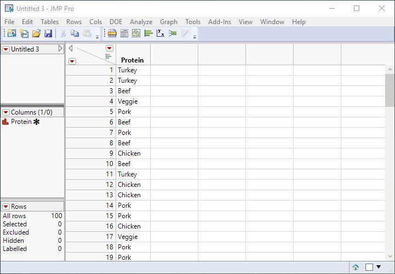Click the red nominal icon beside Protein
This screenshot has width=395, height=274.
pyautogui.click(x=5, y=122)
